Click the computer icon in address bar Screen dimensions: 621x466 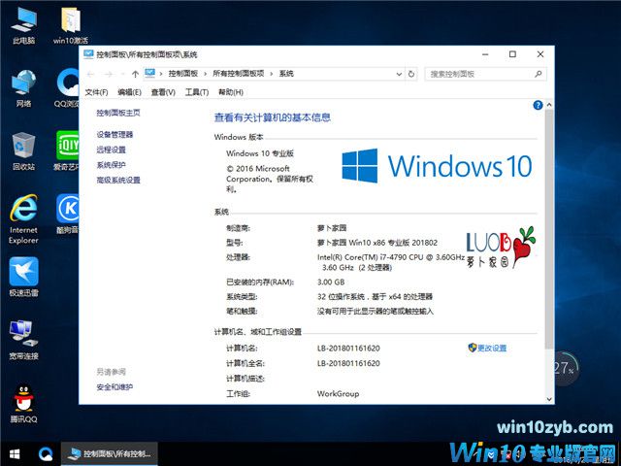pos(149,73)
